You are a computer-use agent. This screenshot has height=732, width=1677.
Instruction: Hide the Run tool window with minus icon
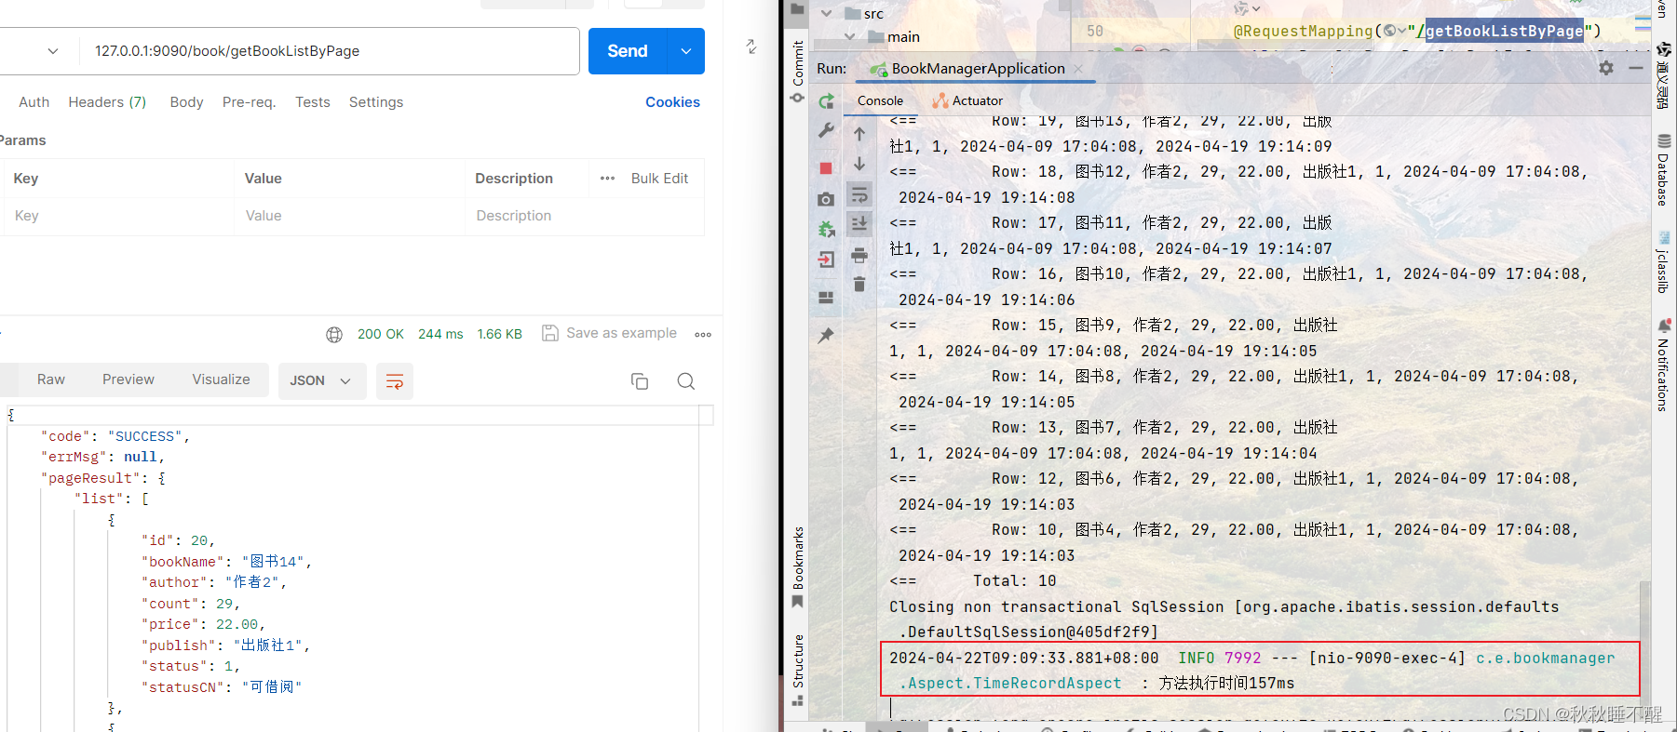[1636, 68]
